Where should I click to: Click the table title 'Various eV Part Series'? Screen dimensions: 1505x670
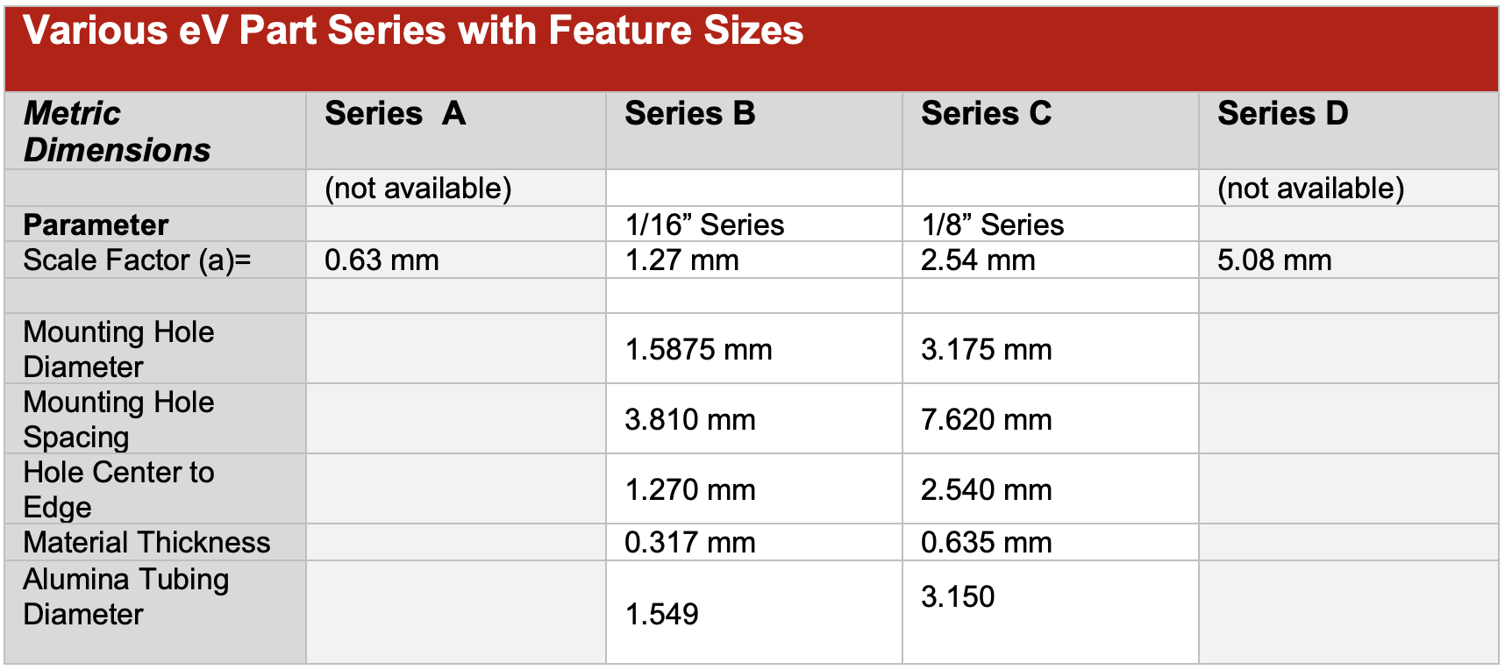(x=412, y=32)
